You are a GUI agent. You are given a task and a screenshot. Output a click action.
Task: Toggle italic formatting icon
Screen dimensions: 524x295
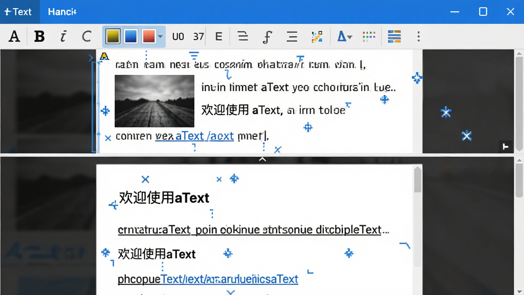click(x=63, y=36)
